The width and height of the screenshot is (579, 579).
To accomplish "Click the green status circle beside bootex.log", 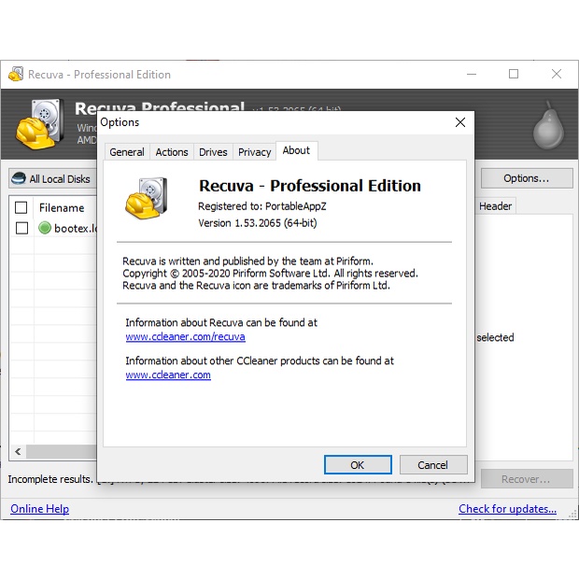I will (45, 228).
